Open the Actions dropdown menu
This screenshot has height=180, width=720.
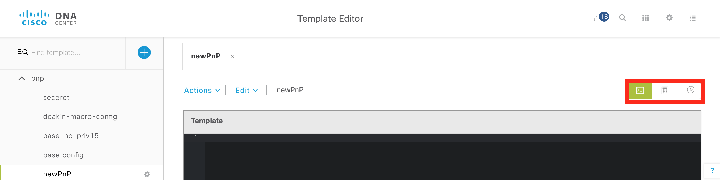(x=202, y=90)
